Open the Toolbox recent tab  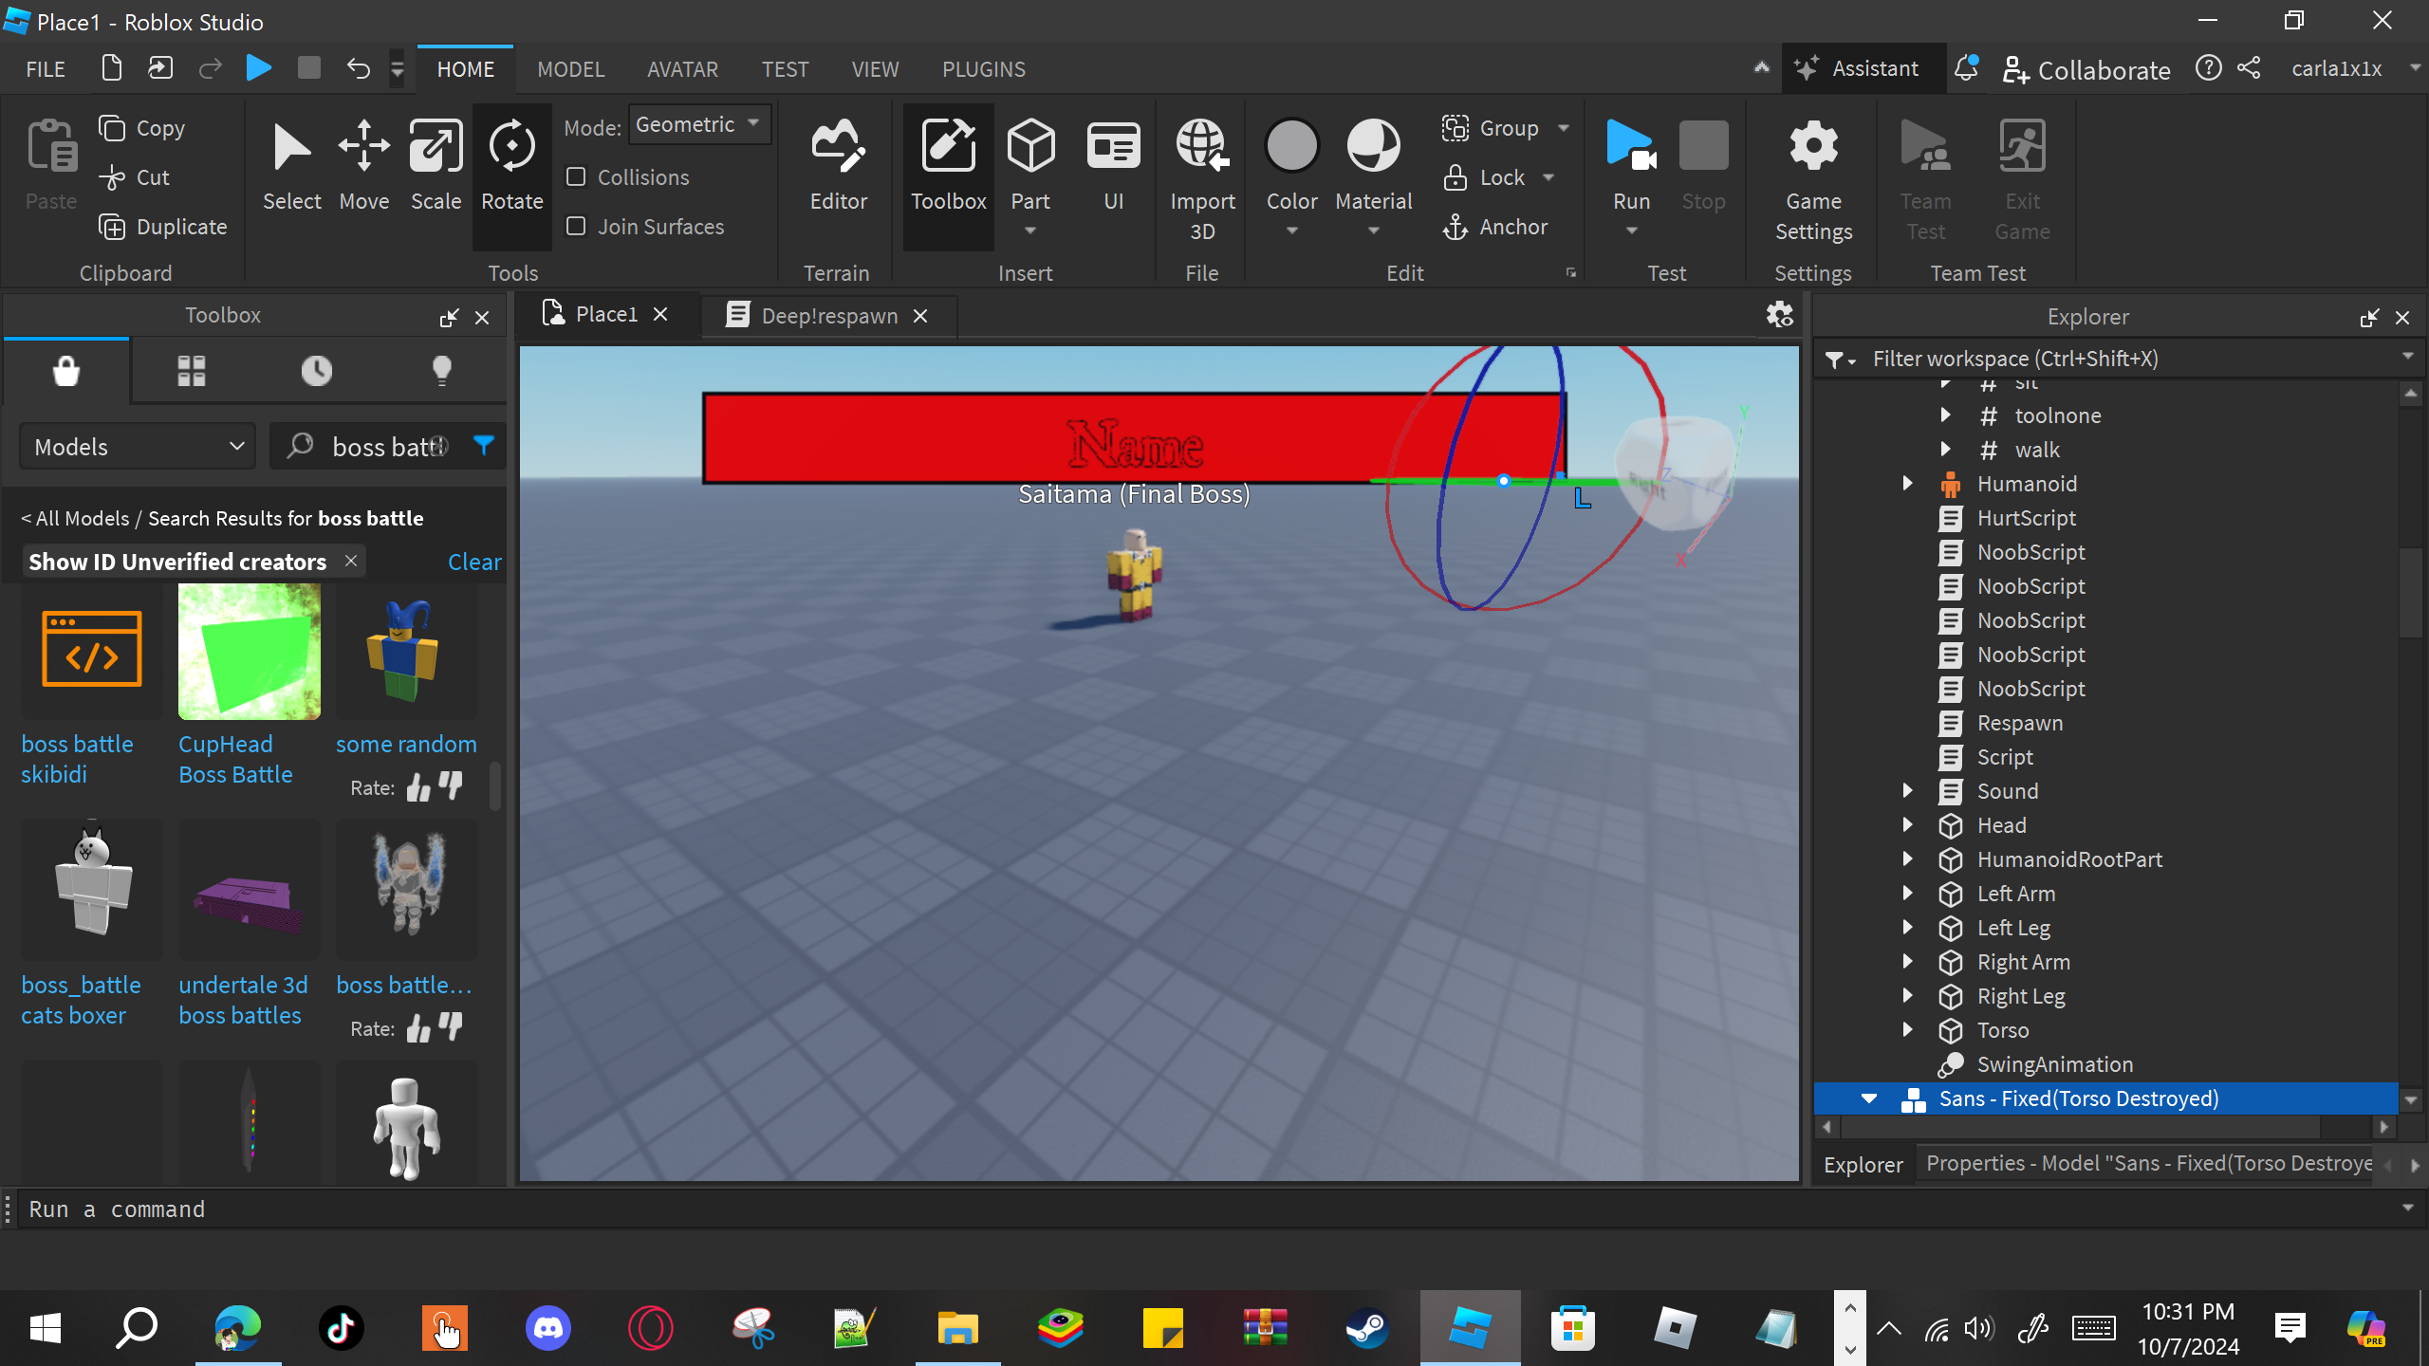coord(316,370)
